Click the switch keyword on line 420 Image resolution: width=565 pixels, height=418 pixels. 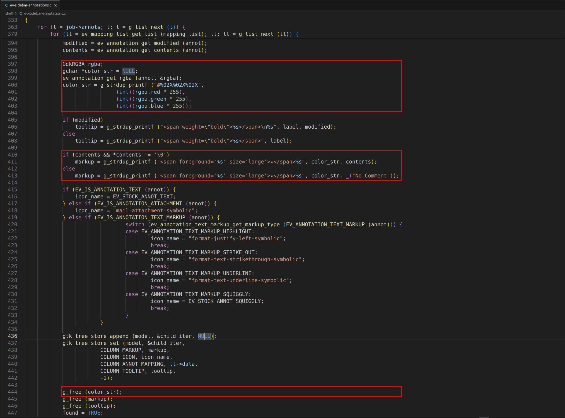[135, 224]
